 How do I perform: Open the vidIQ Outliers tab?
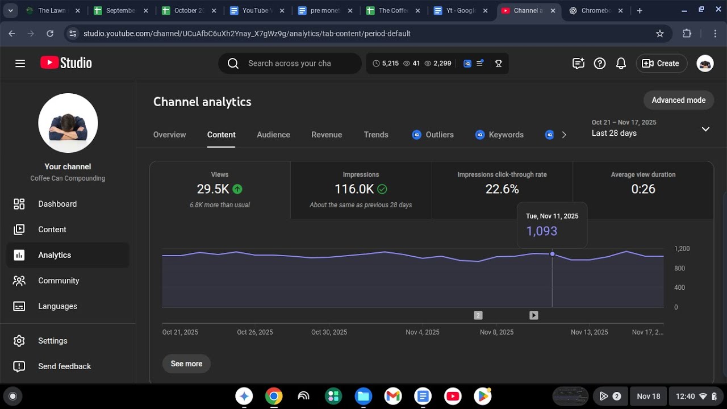433,135
